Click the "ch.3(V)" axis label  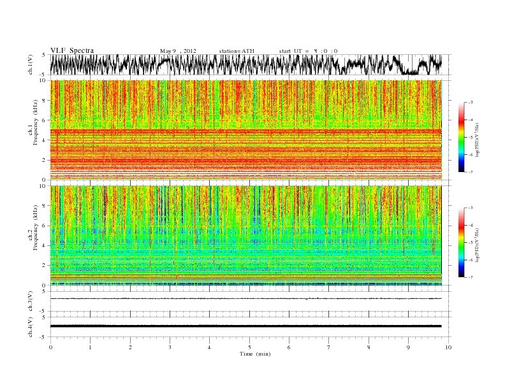(31, 301)
